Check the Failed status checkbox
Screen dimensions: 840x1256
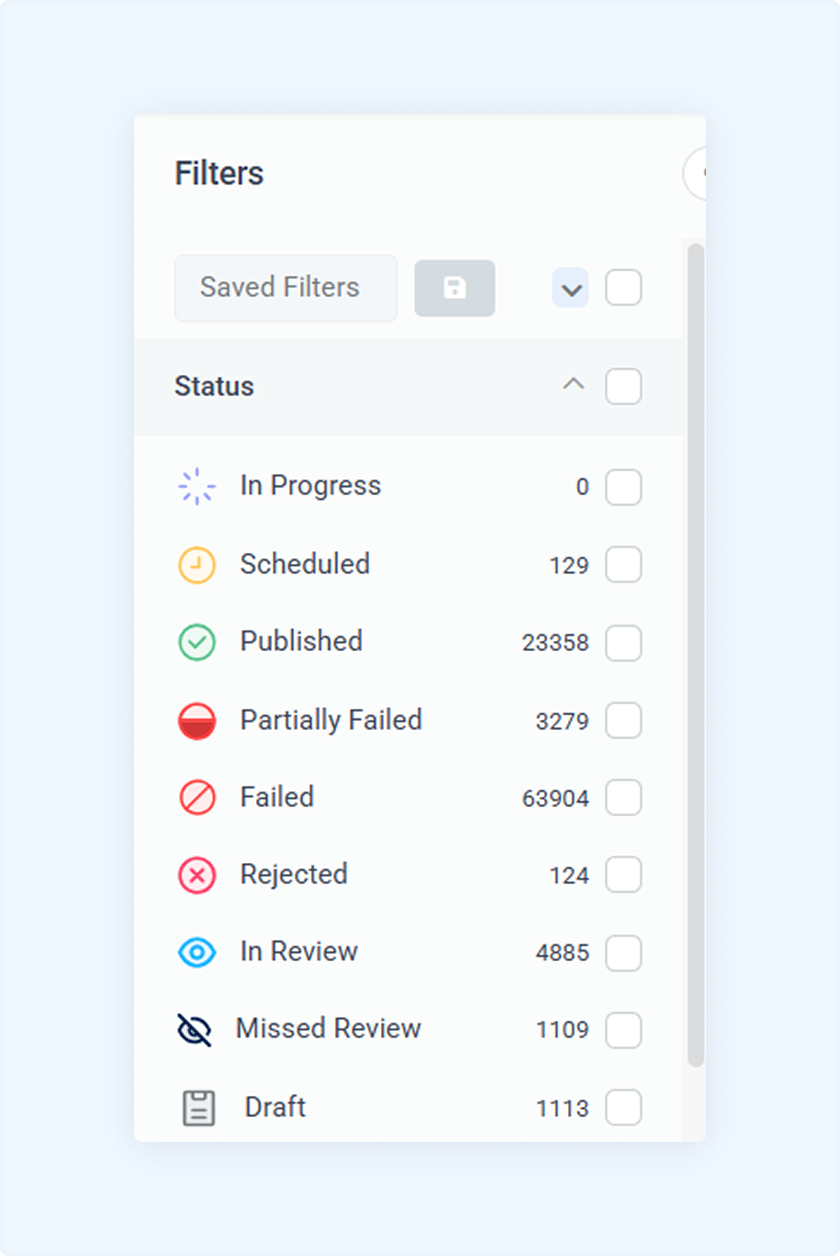click(x=624, y=797)
